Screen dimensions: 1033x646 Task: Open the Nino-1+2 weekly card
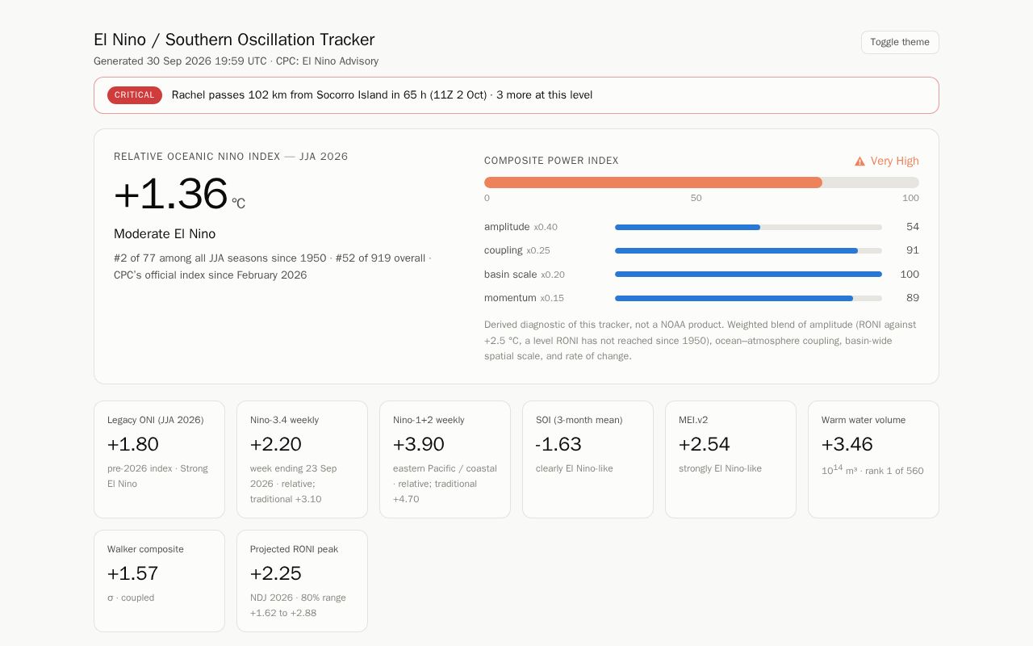tap(445, 459)
